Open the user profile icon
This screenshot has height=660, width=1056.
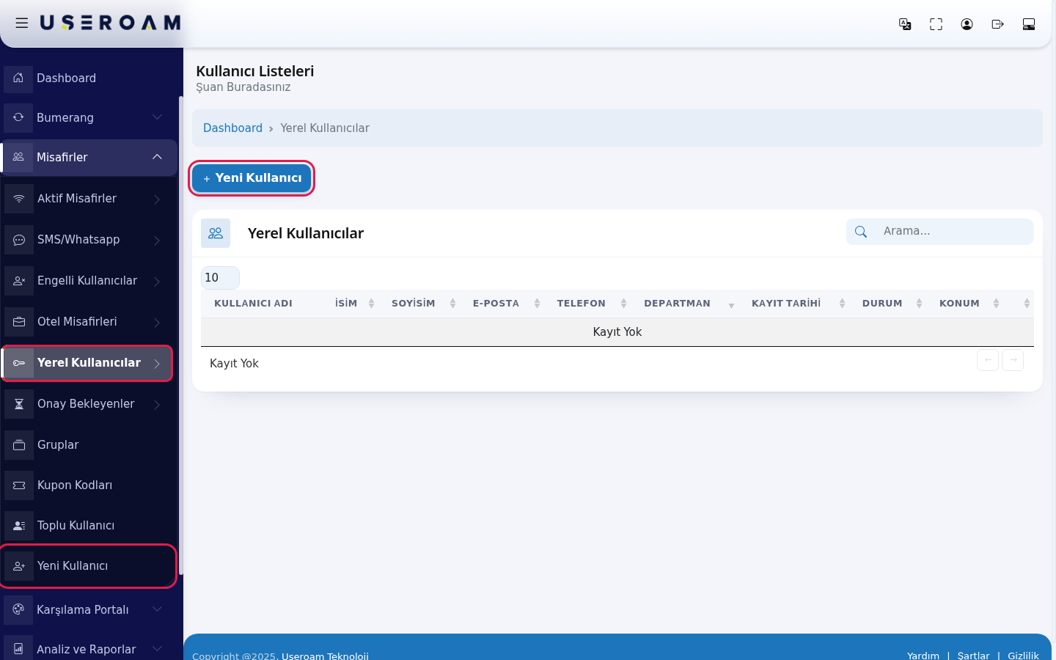[967, 24]
